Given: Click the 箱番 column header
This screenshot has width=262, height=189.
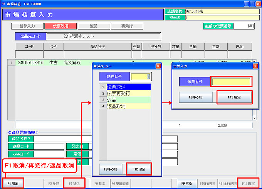Looking at the screenshot, I should pyautogui.click(x=136, y=47).
